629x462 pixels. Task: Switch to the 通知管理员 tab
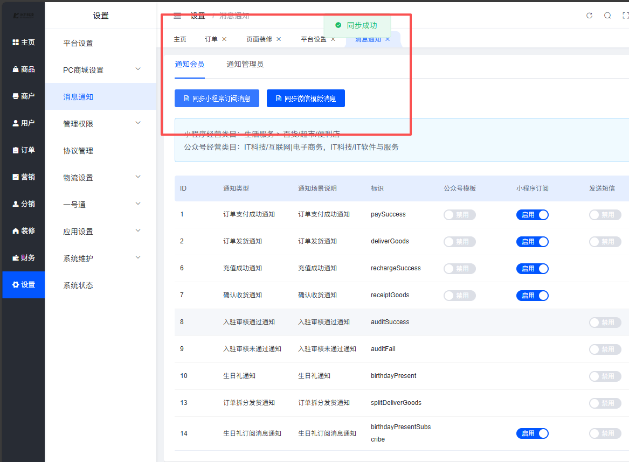pyautogui.click(x=245, y=65)
